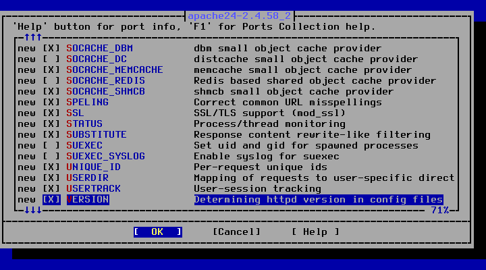Viewport: 486px width, 270px height.
Task: Click 'Determining httpd version in config files'
Action: pos(319,200)
